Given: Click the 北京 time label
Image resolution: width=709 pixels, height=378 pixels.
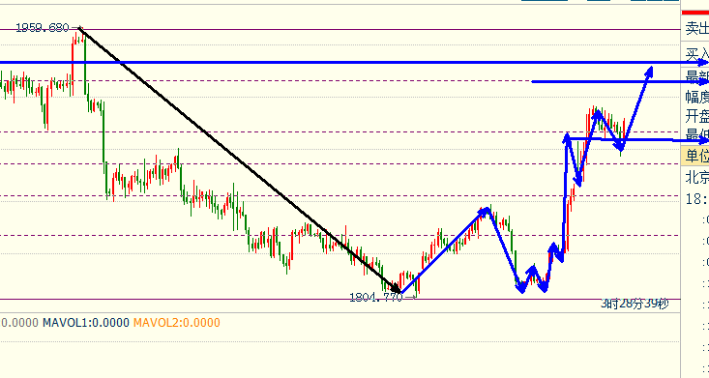Looking at the screenshot, I should pyautogui.click(x=696, y=177).
